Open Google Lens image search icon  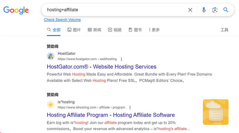pyautogui.click(x=215, y=10)
